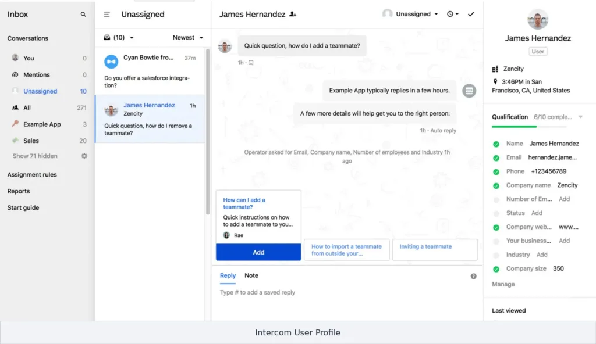Click the empty circle next to Status

pos(496,213)
